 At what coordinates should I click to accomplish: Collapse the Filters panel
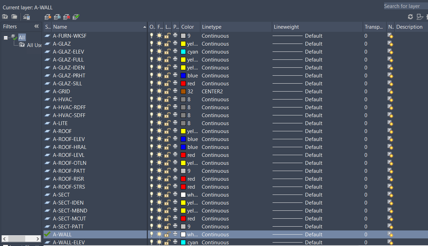[x=37, y=26]
